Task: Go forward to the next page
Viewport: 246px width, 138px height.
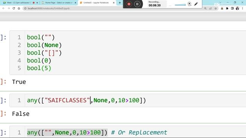Action: pyautogui.click(x=8, y=8)
